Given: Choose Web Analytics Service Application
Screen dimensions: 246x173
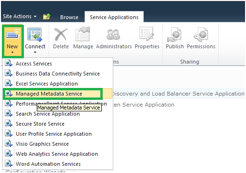Looking at the screenshot, I should coord(58,154).
